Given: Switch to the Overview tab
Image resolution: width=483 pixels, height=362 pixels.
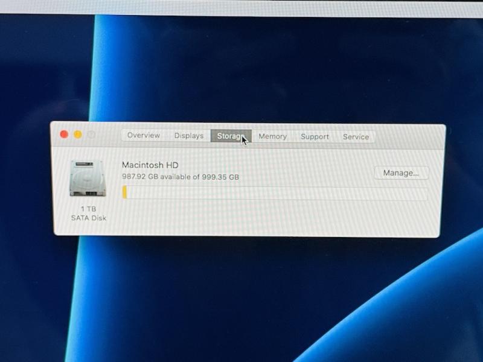Looking at the screenshot, I should pos(144,135).
